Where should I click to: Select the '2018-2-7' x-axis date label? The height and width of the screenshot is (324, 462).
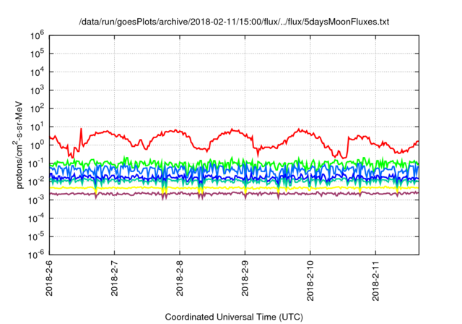(x=114, y=278)
